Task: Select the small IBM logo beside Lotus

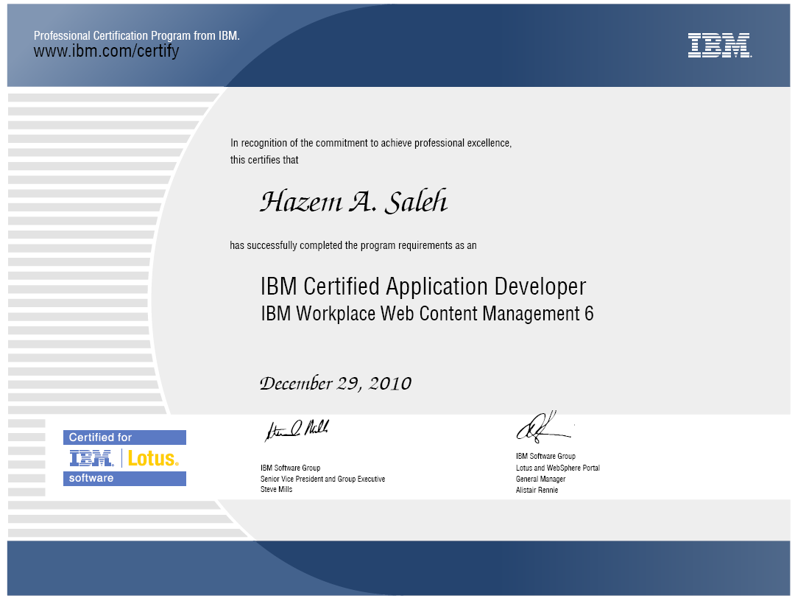Action: point(91,458)
